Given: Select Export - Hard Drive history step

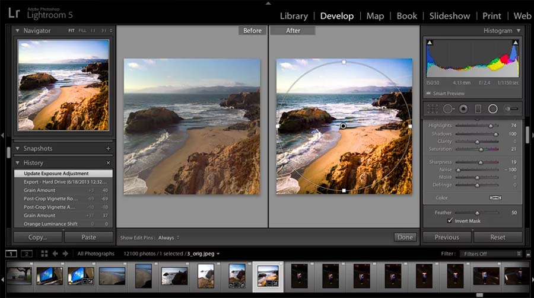Looking at the screenshot, I should (x=63, y=182).
